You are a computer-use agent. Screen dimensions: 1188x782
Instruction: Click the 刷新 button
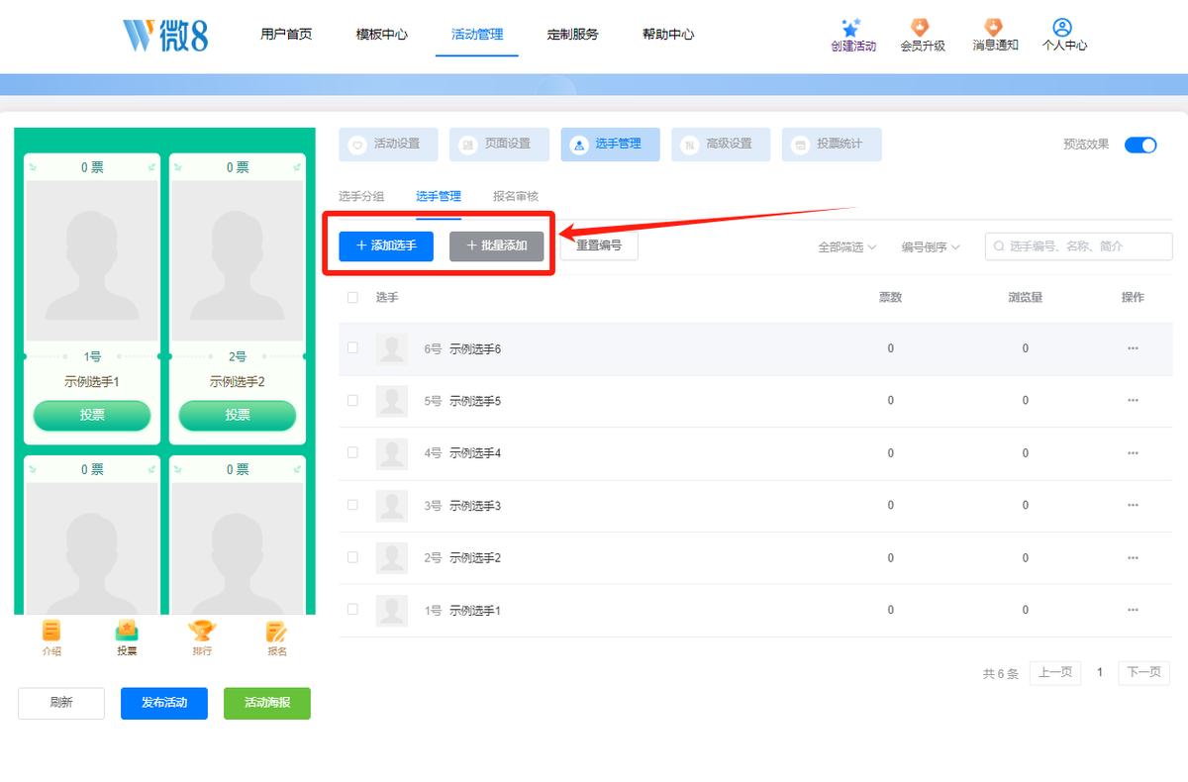coord(61,703)
